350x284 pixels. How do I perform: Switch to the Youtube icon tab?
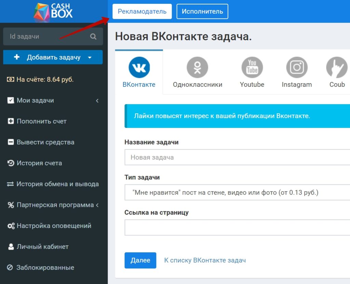coord(252,68)
